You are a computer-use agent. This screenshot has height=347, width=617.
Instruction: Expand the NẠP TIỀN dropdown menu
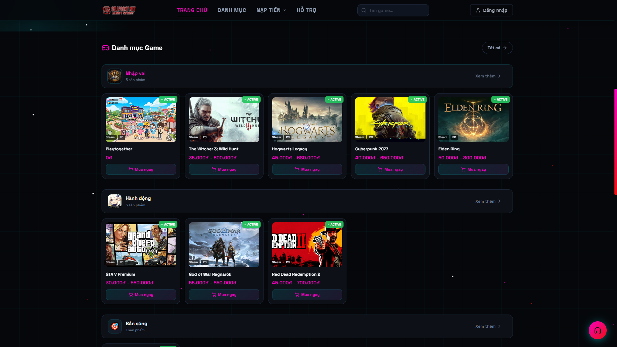(271, 10)
